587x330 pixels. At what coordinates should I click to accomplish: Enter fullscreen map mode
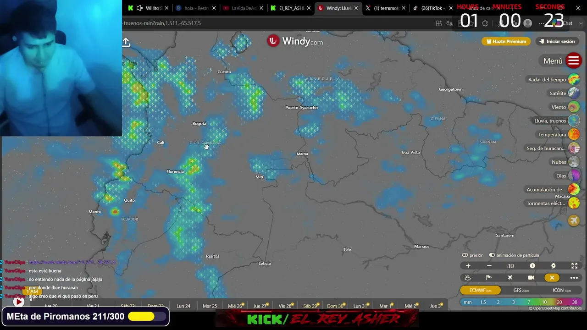[x=574, y=266]
